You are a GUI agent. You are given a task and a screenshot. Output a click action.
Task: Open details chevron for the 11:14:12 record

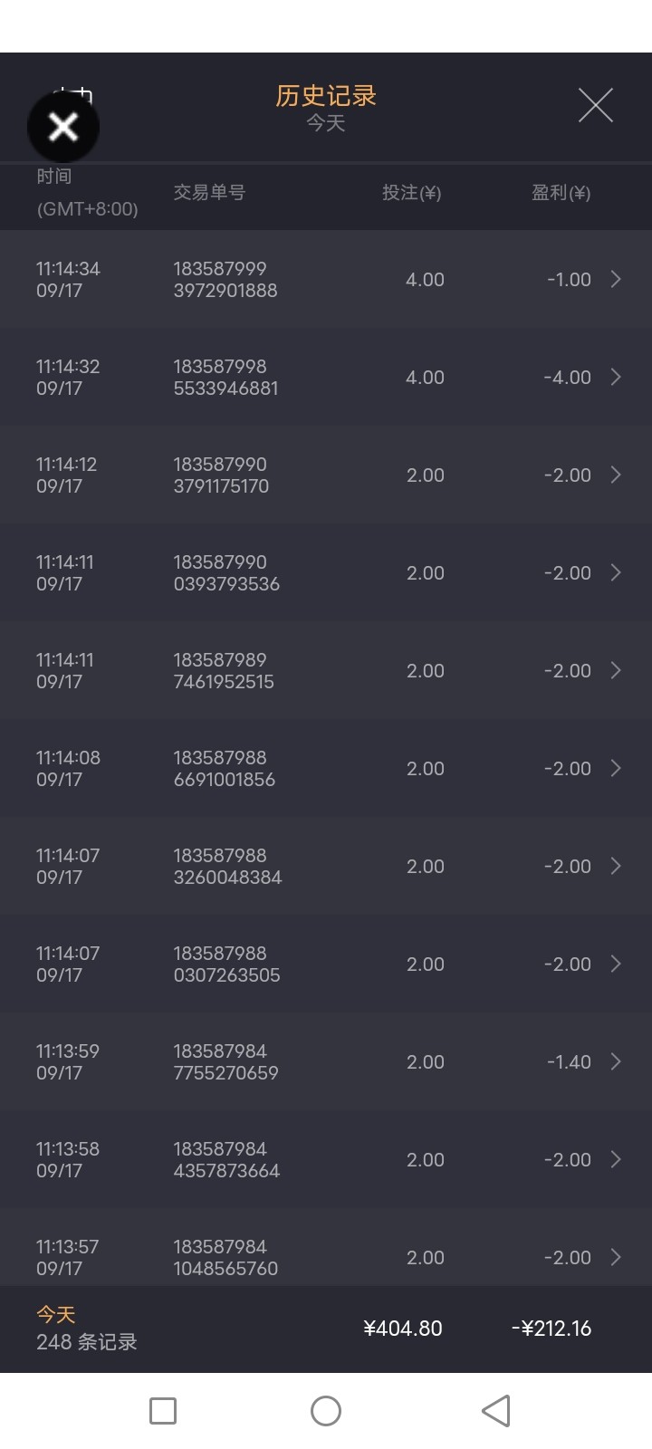tap(616, 475)
